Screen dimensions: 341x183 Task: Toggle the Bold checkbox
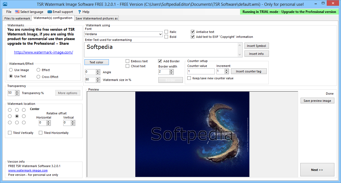166,37
